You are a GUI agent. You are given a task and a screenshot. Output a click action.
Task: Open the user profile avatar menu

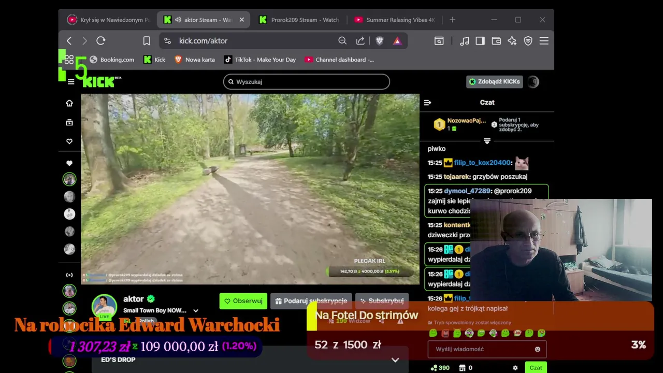point(534,81)
